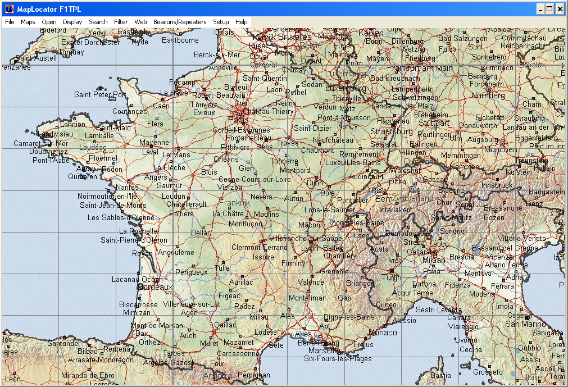Click the Bilbao label on the map
The height and width of the screenshot is (387, 568).
click(87, 351)
